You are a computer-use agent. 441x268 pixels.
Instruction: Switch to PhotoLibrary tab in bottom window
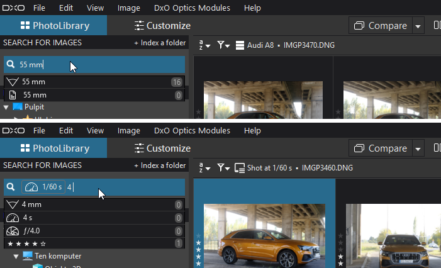pyautogui.click(x=53, y=148)
